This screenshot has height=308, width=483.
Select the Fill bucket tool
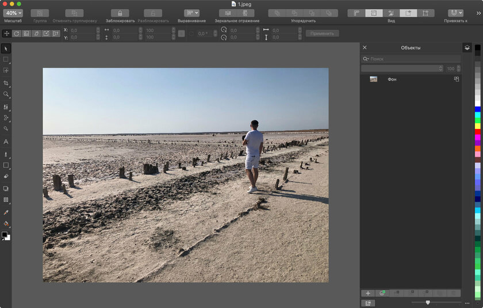(6, 223)
